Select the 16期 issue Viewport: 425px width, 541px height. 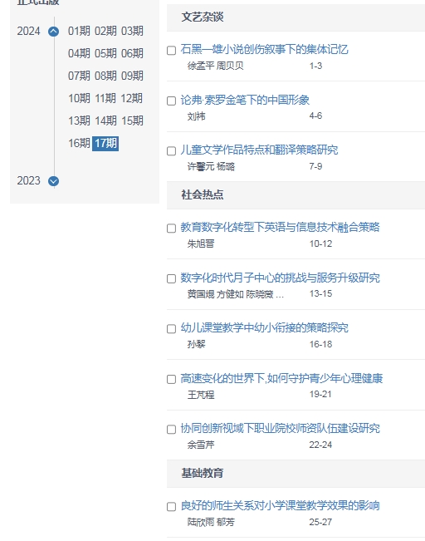79,143
